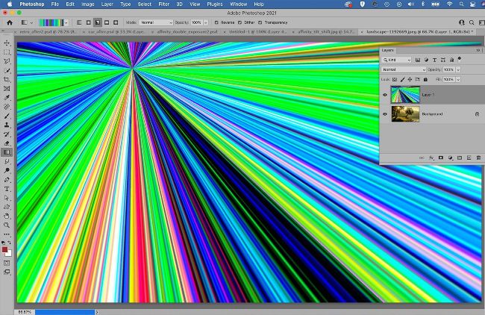Choose the Linear Gradient style icon
The width and height of the screenshot is (485, 315).
point(79,22)
